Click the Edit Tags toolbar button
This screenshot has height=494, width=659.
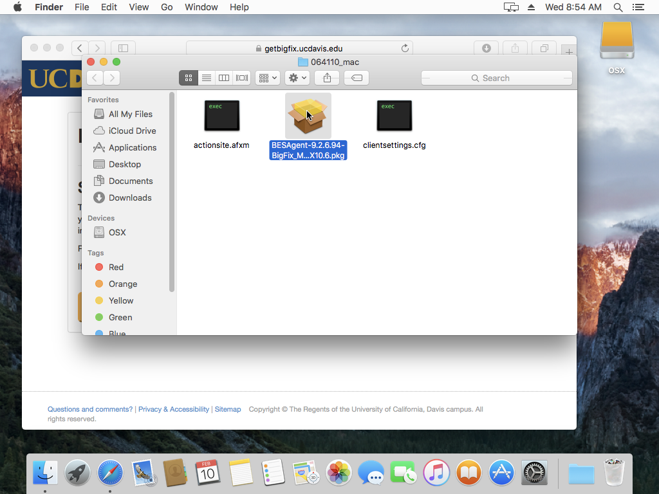coord(357,78)
